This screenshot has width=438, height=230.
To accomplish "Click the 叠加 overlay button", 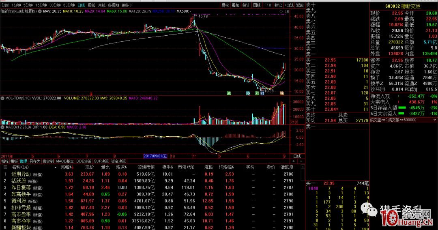I will coord(236,5).
